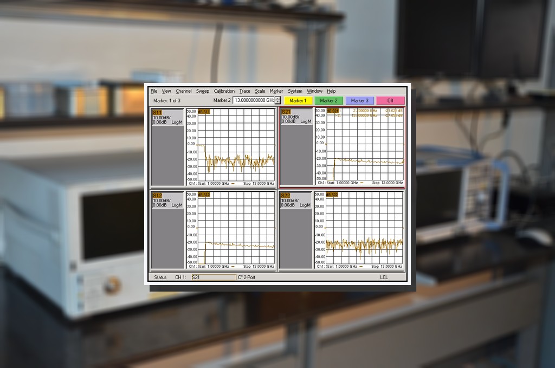Open the Help menu
The height and width of the screenshot is (368, 555).
(x=331, y=91)
